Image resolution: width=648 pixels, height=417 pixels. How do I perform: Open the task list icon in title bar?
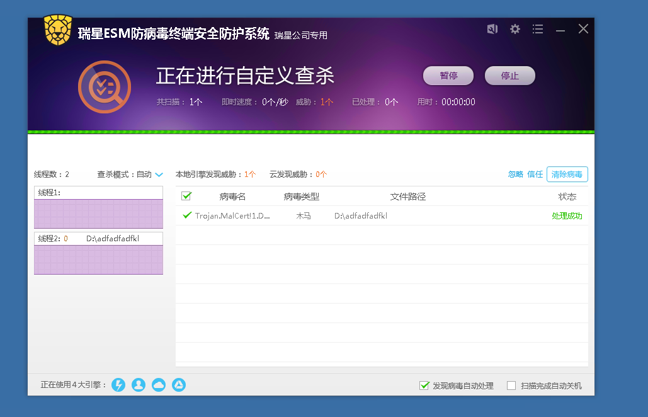(537, 29)
